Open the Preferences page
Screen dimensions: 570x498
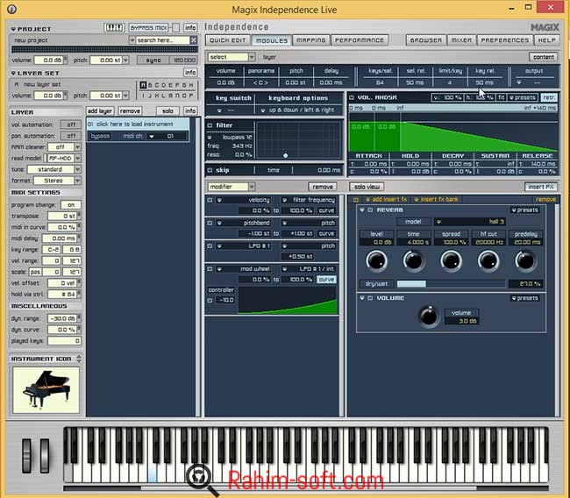pos(505,40)
